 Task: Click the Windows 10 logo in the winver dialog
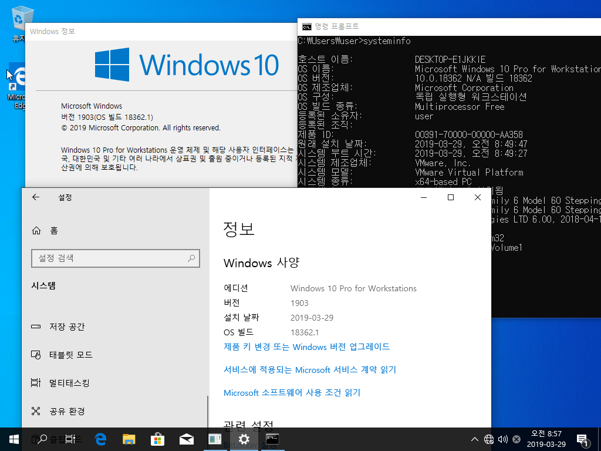(187, 65)
